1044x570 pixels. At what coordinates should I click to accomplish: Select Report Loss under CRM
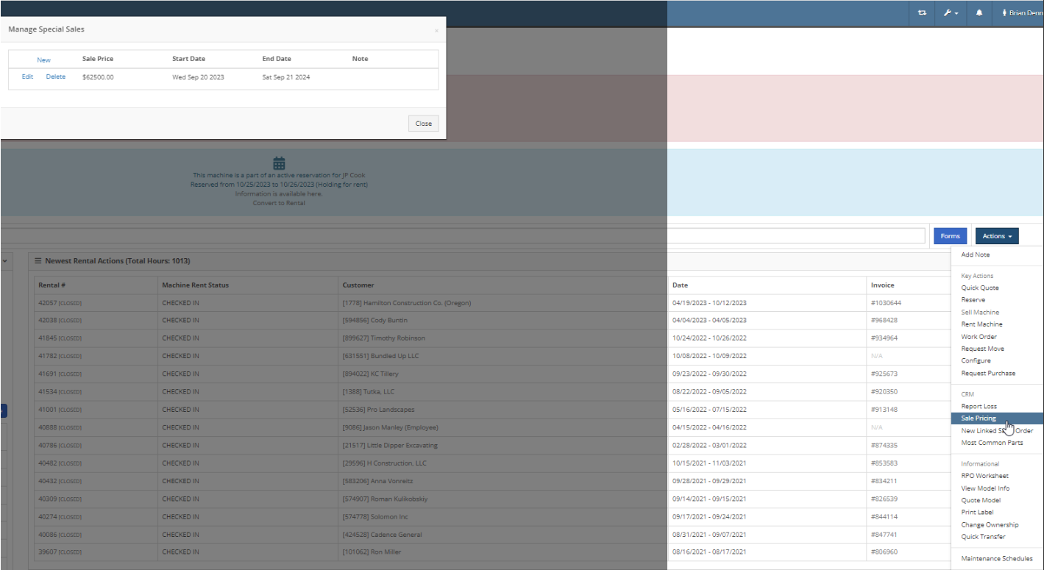coord(979,406)
